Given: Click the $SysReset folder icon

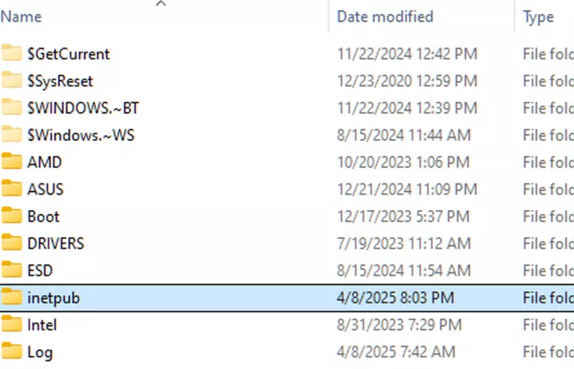Looking at the screenshot, I should 11,81.
